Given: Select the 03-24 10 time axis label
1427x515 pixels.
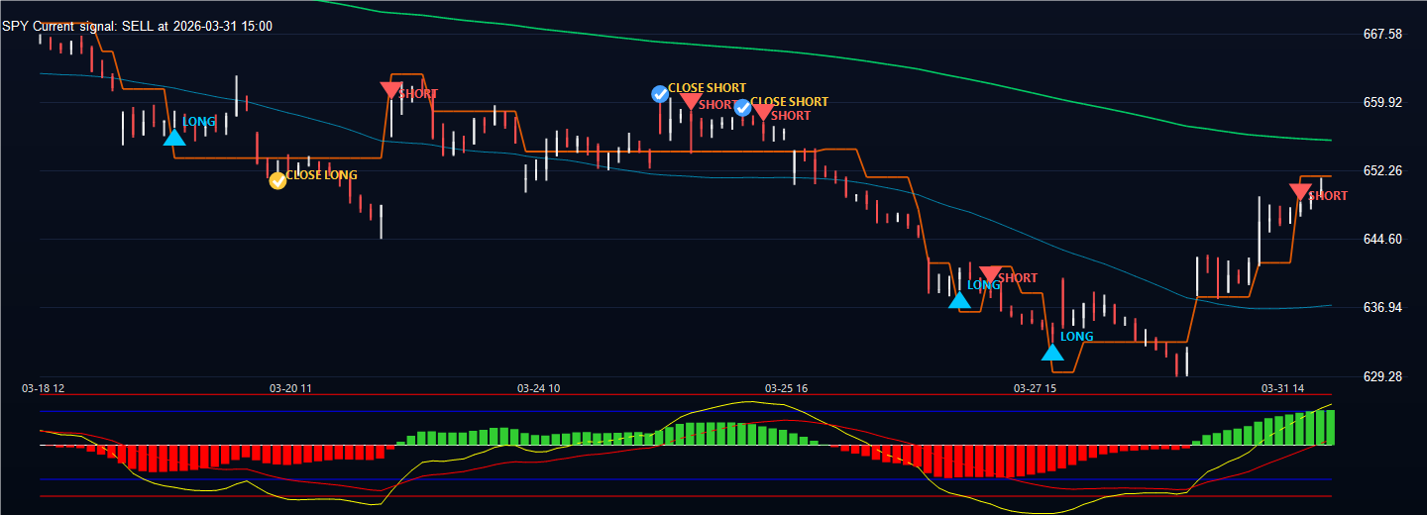Looking at the screenshot, I should click(x=539, y=388).
